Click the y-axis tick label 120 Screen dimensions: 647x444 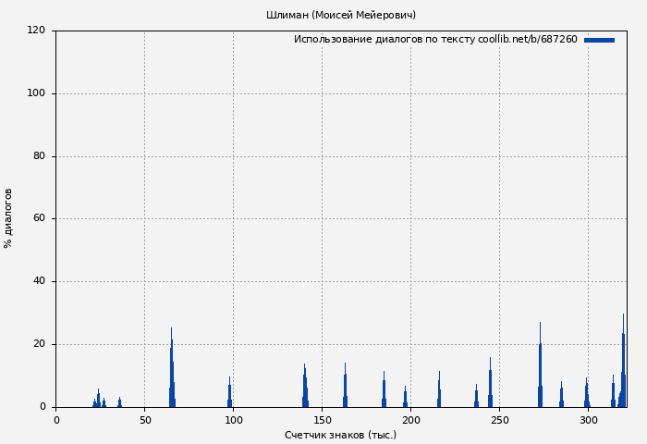[36, 31]
